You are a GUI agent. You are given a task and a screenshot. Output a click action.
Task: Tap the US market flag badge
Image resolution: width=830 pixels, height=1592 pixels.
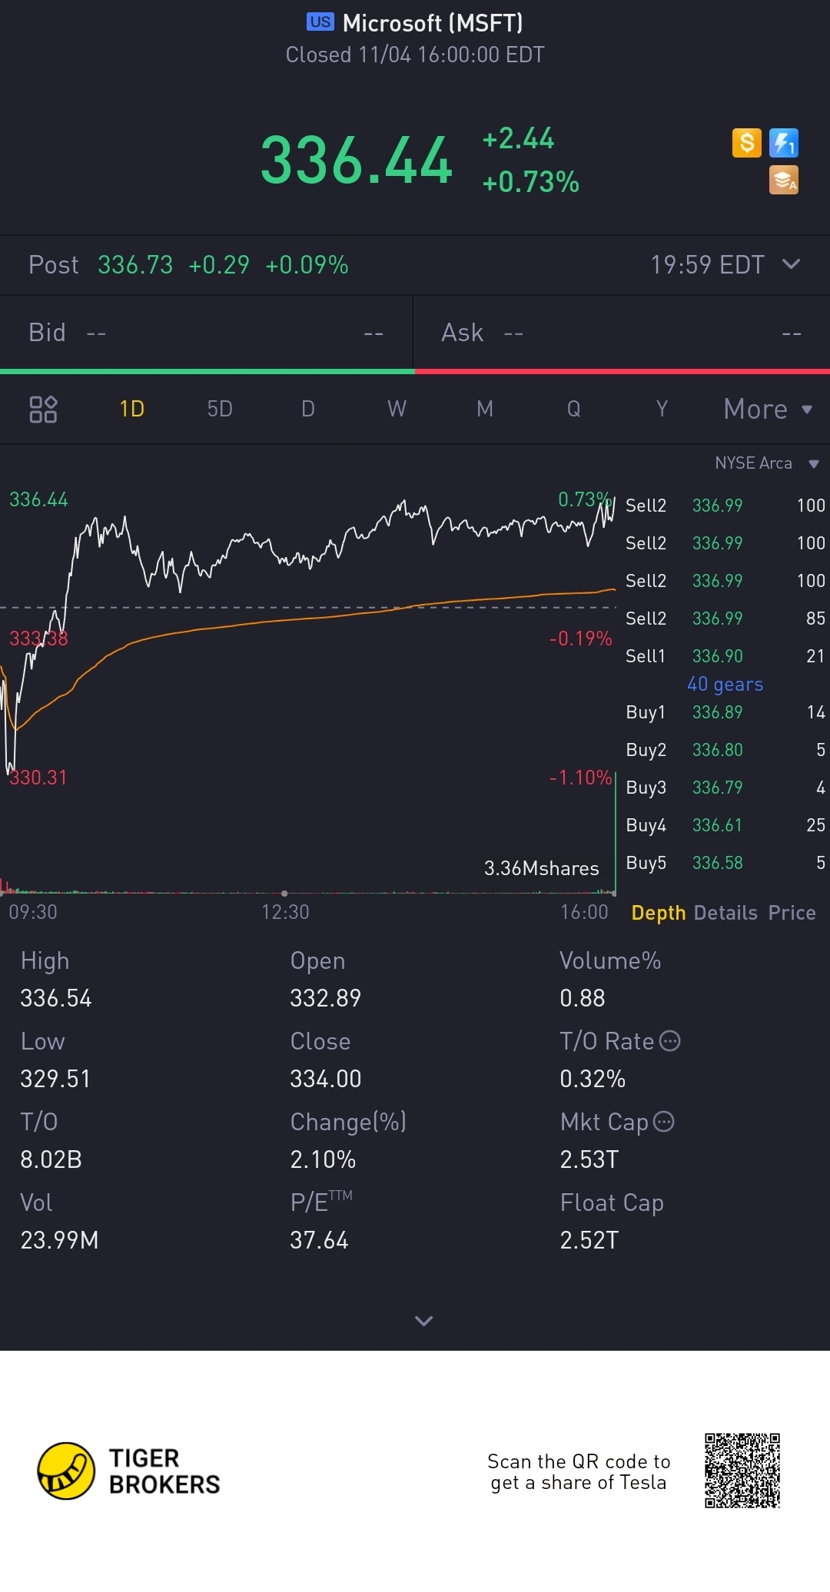click(x=320, y=22)
